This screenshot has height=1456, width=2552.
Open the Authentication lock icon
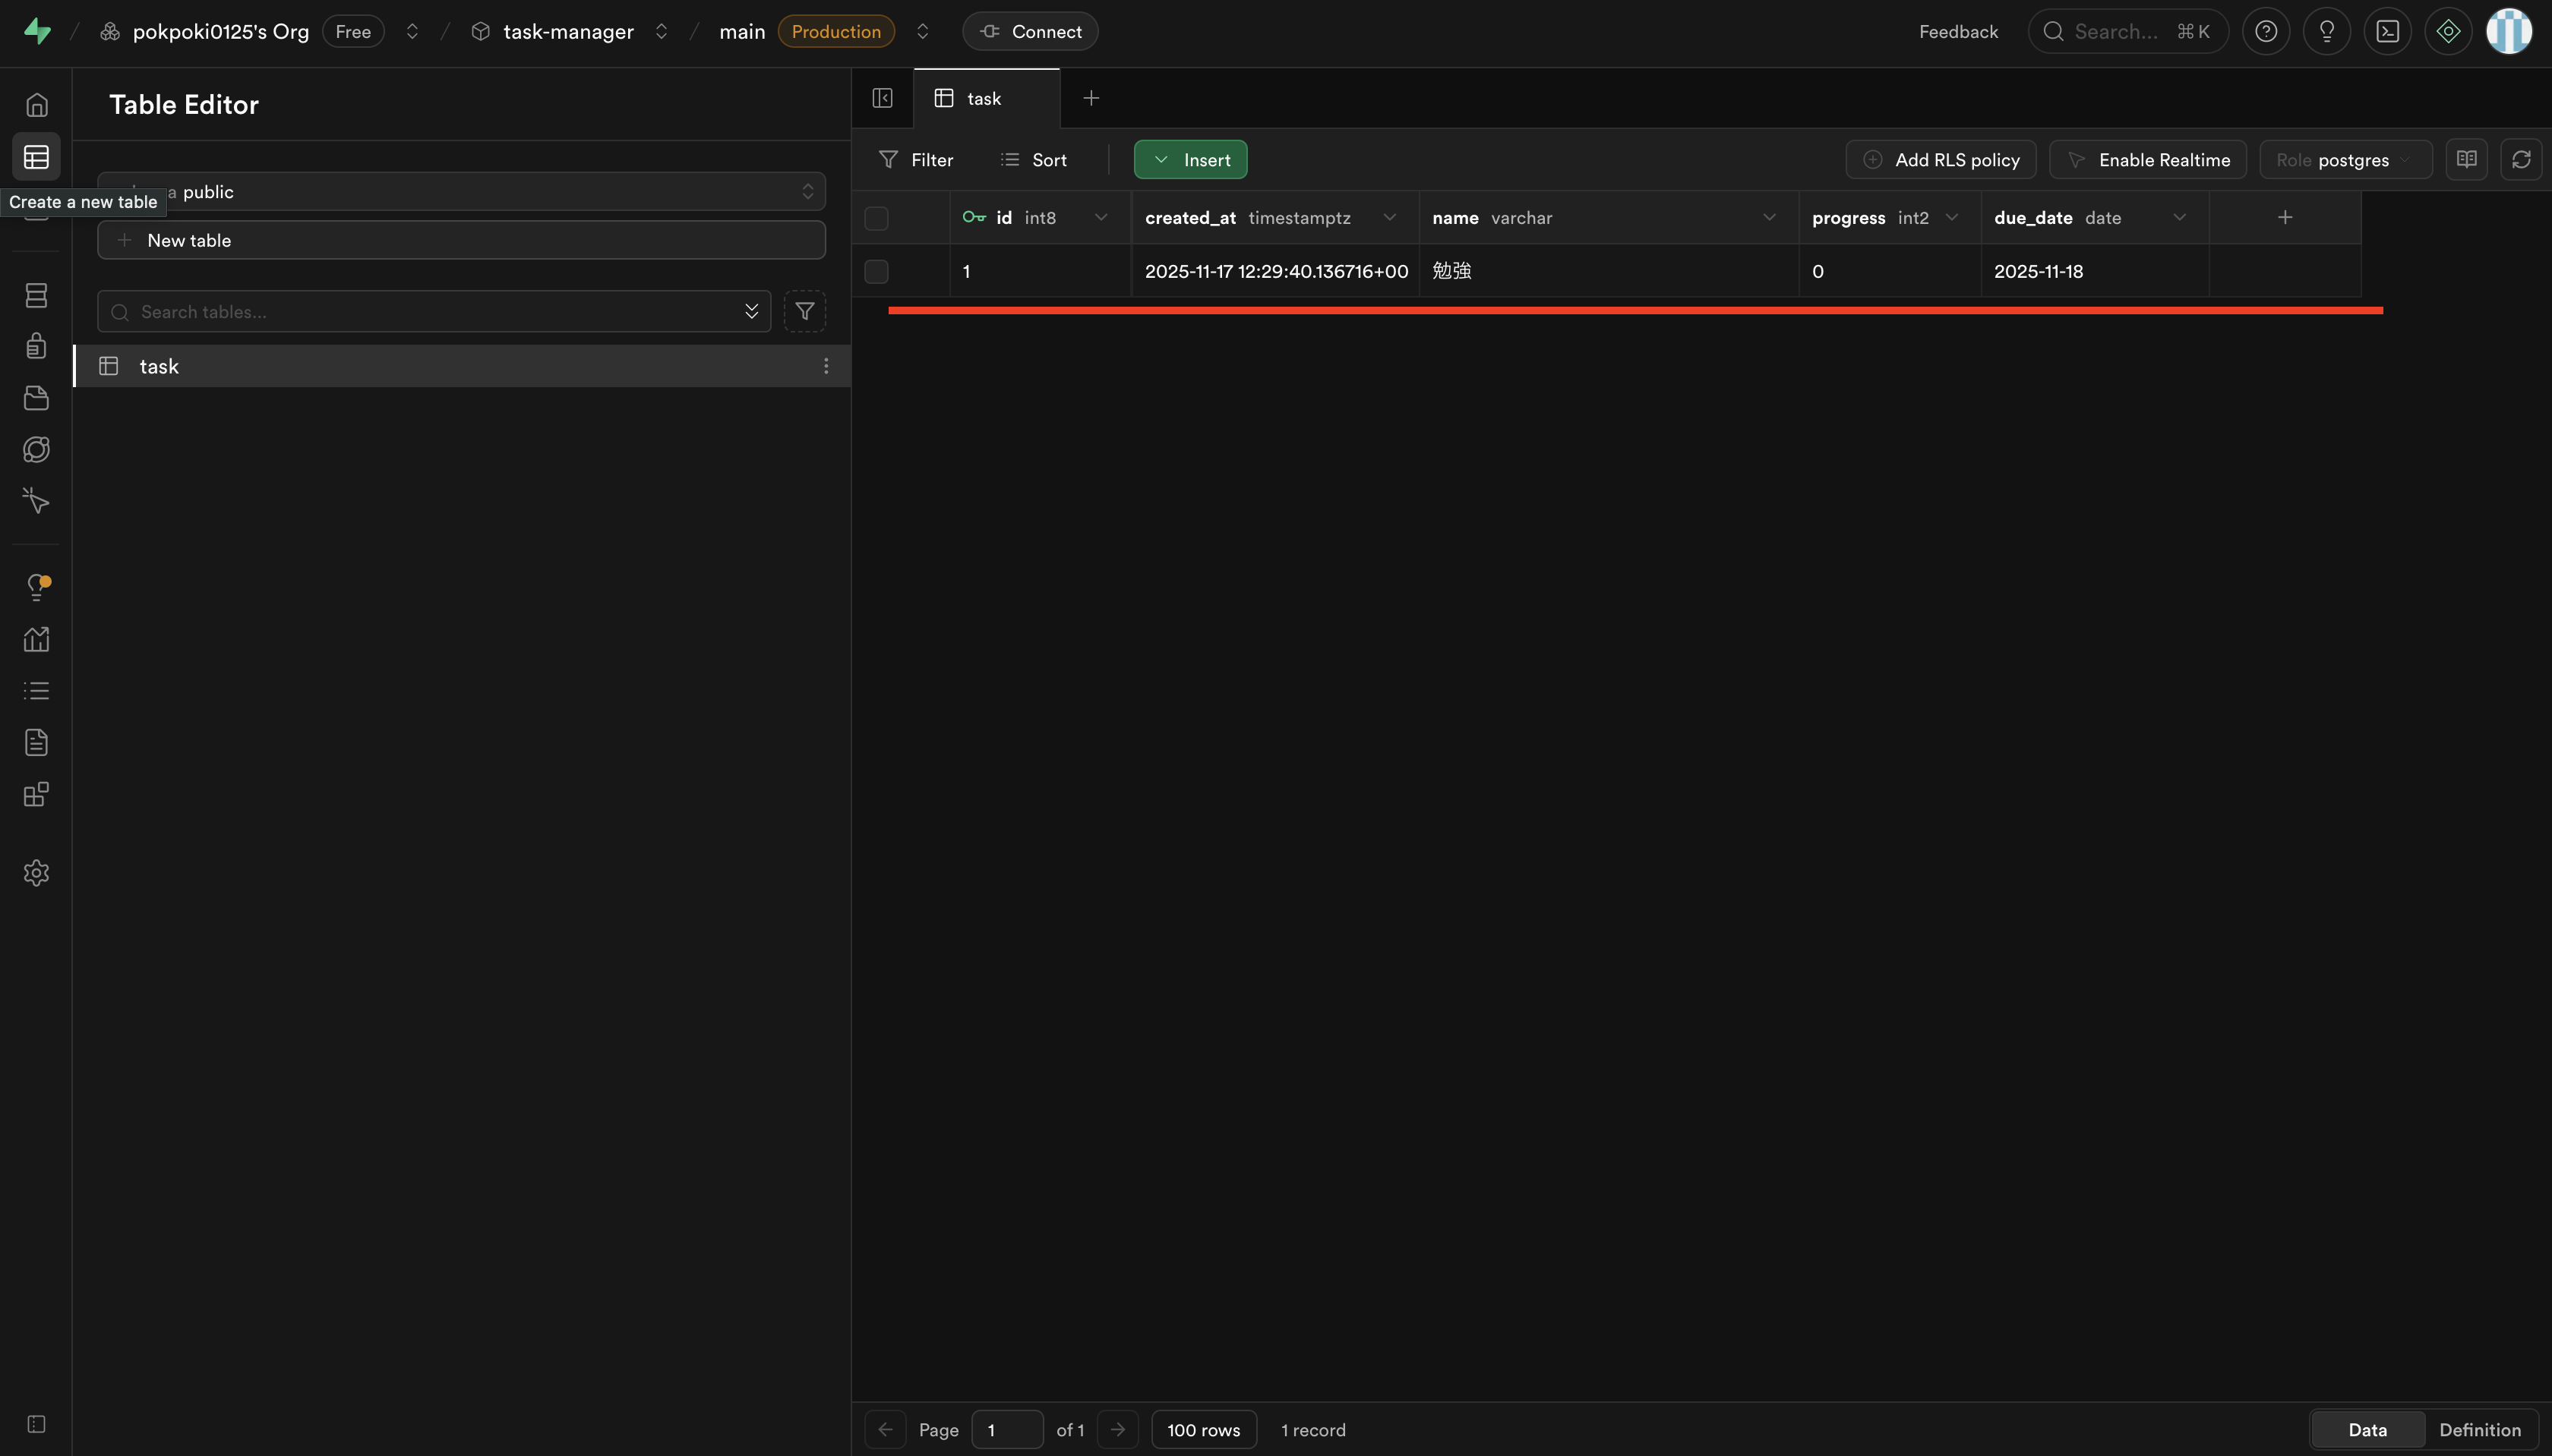[x=36, y=346]
